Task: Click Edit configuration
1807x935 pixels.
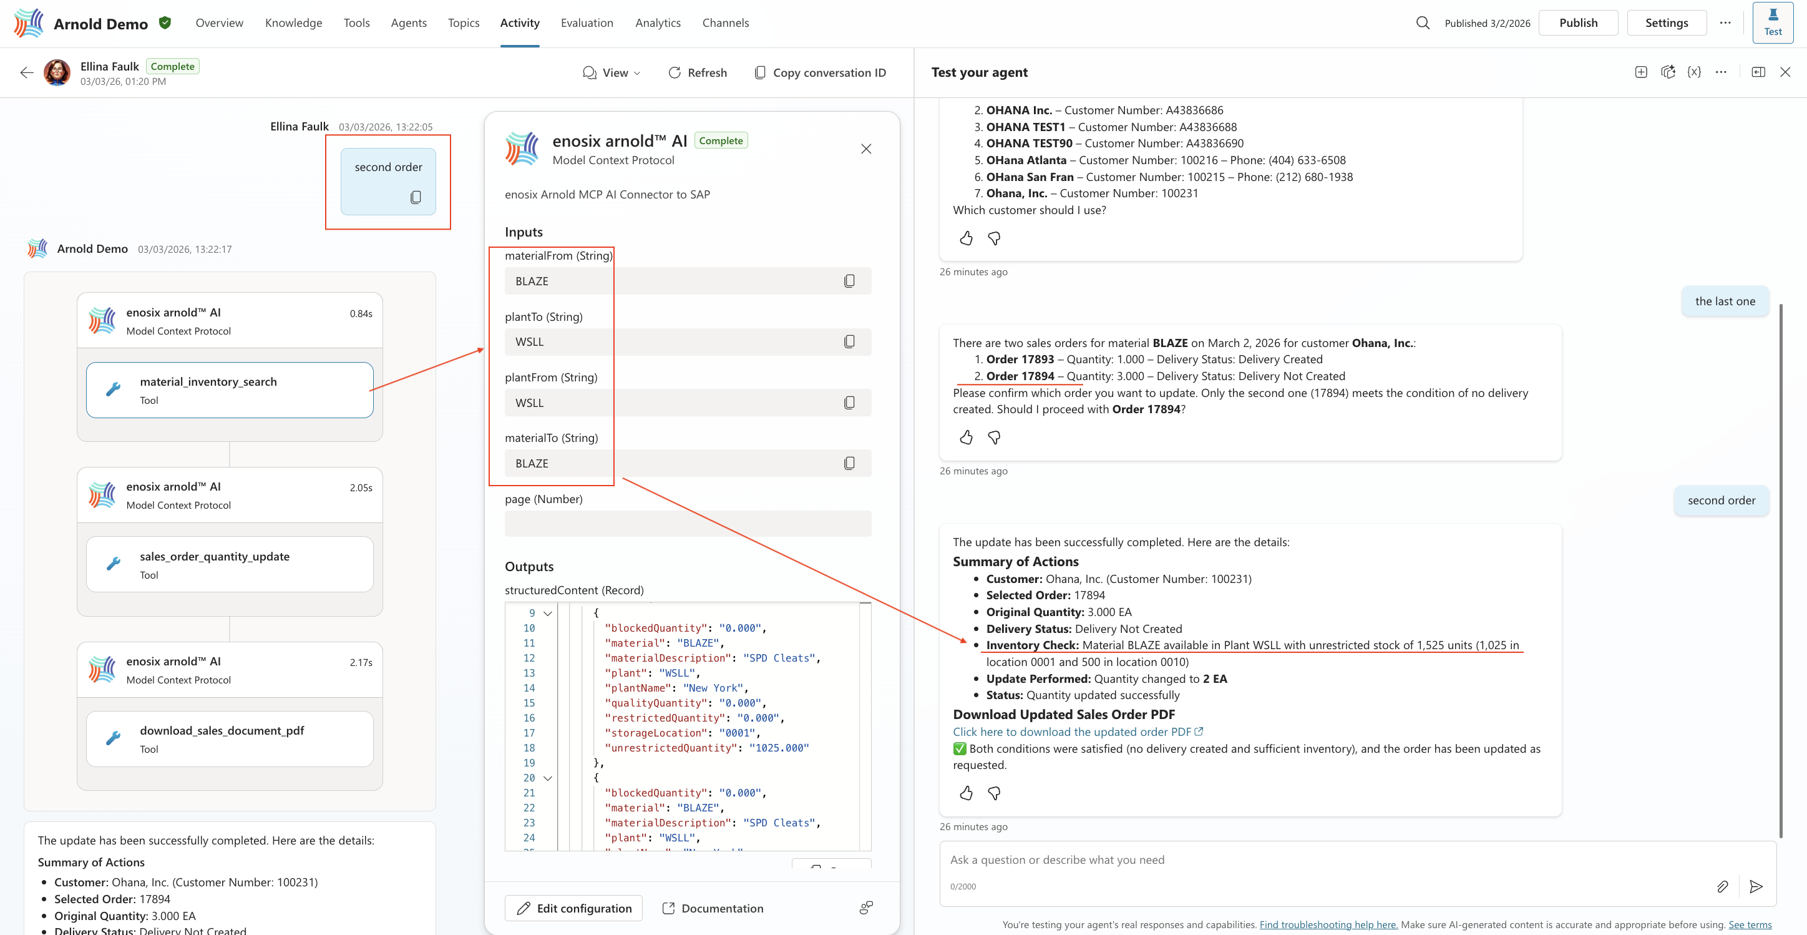Action: (x=574, y=908)
